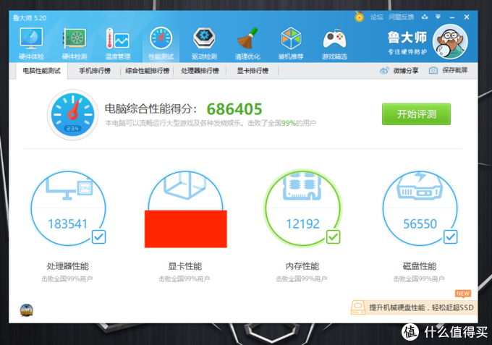
Task: Switch to the 电脑性能测试 tab
Action: click(41, 71)
